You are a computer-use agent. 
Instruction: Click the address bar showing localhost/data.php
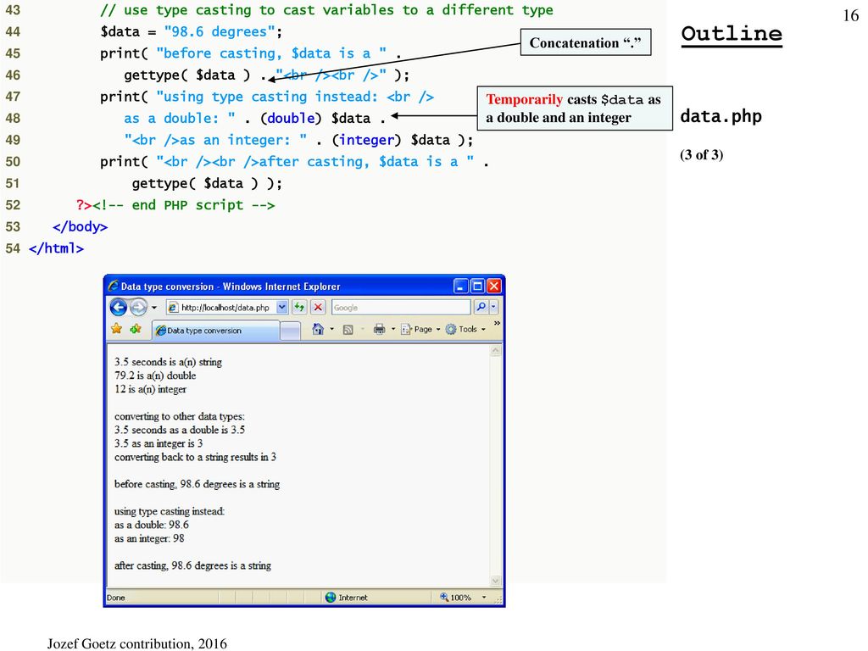(x=225, y=308)
